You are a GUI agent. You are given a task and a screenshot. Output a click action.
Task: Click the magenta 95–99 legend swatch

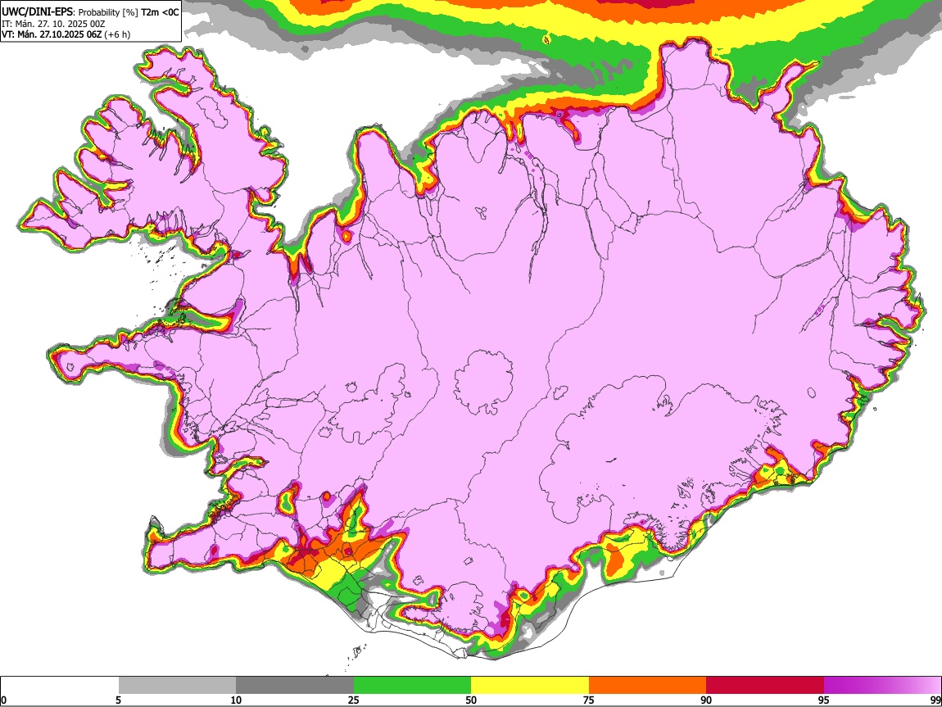(882, 685)
